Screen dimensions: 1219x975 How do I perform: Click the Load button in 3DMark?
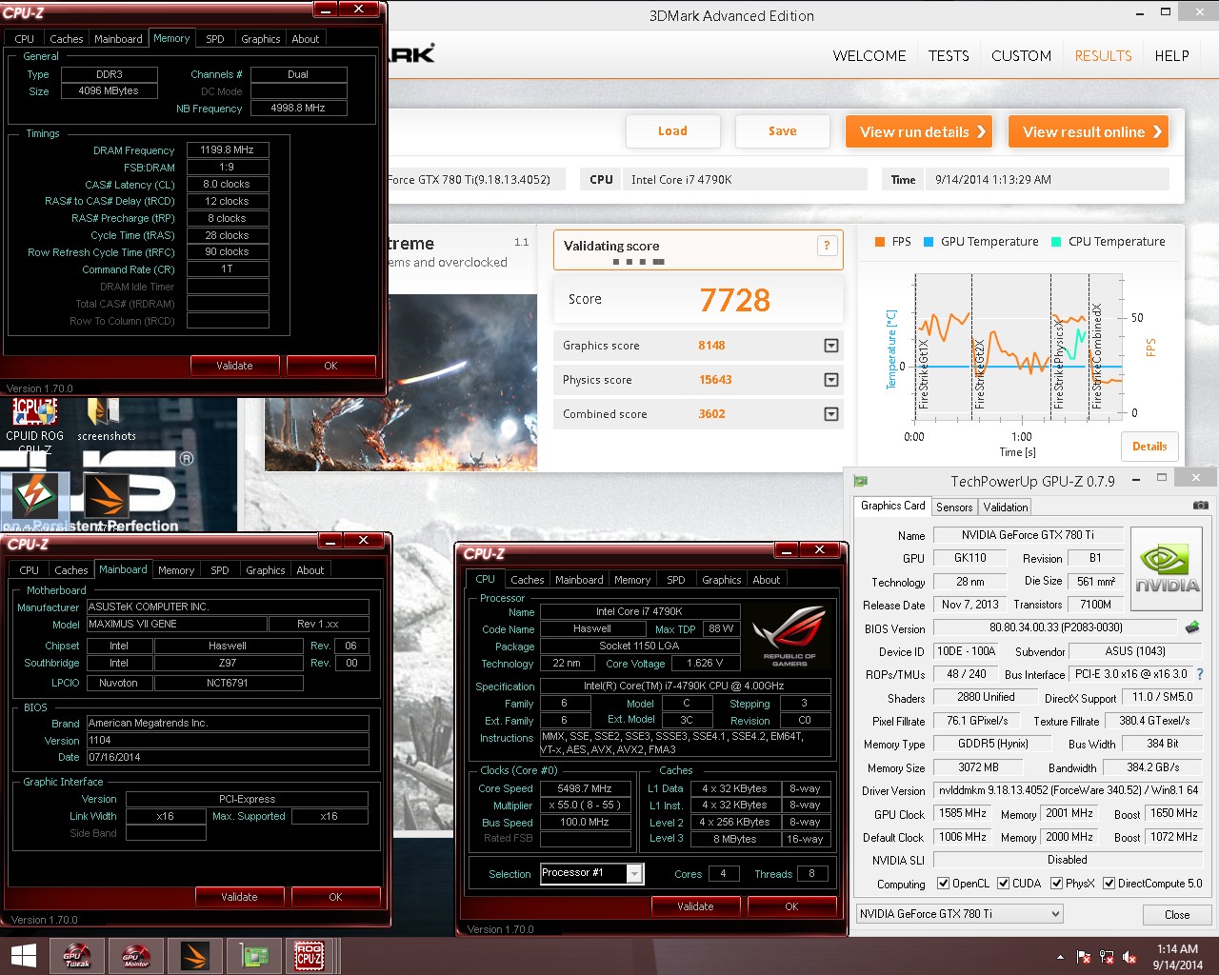click(672, 131)
